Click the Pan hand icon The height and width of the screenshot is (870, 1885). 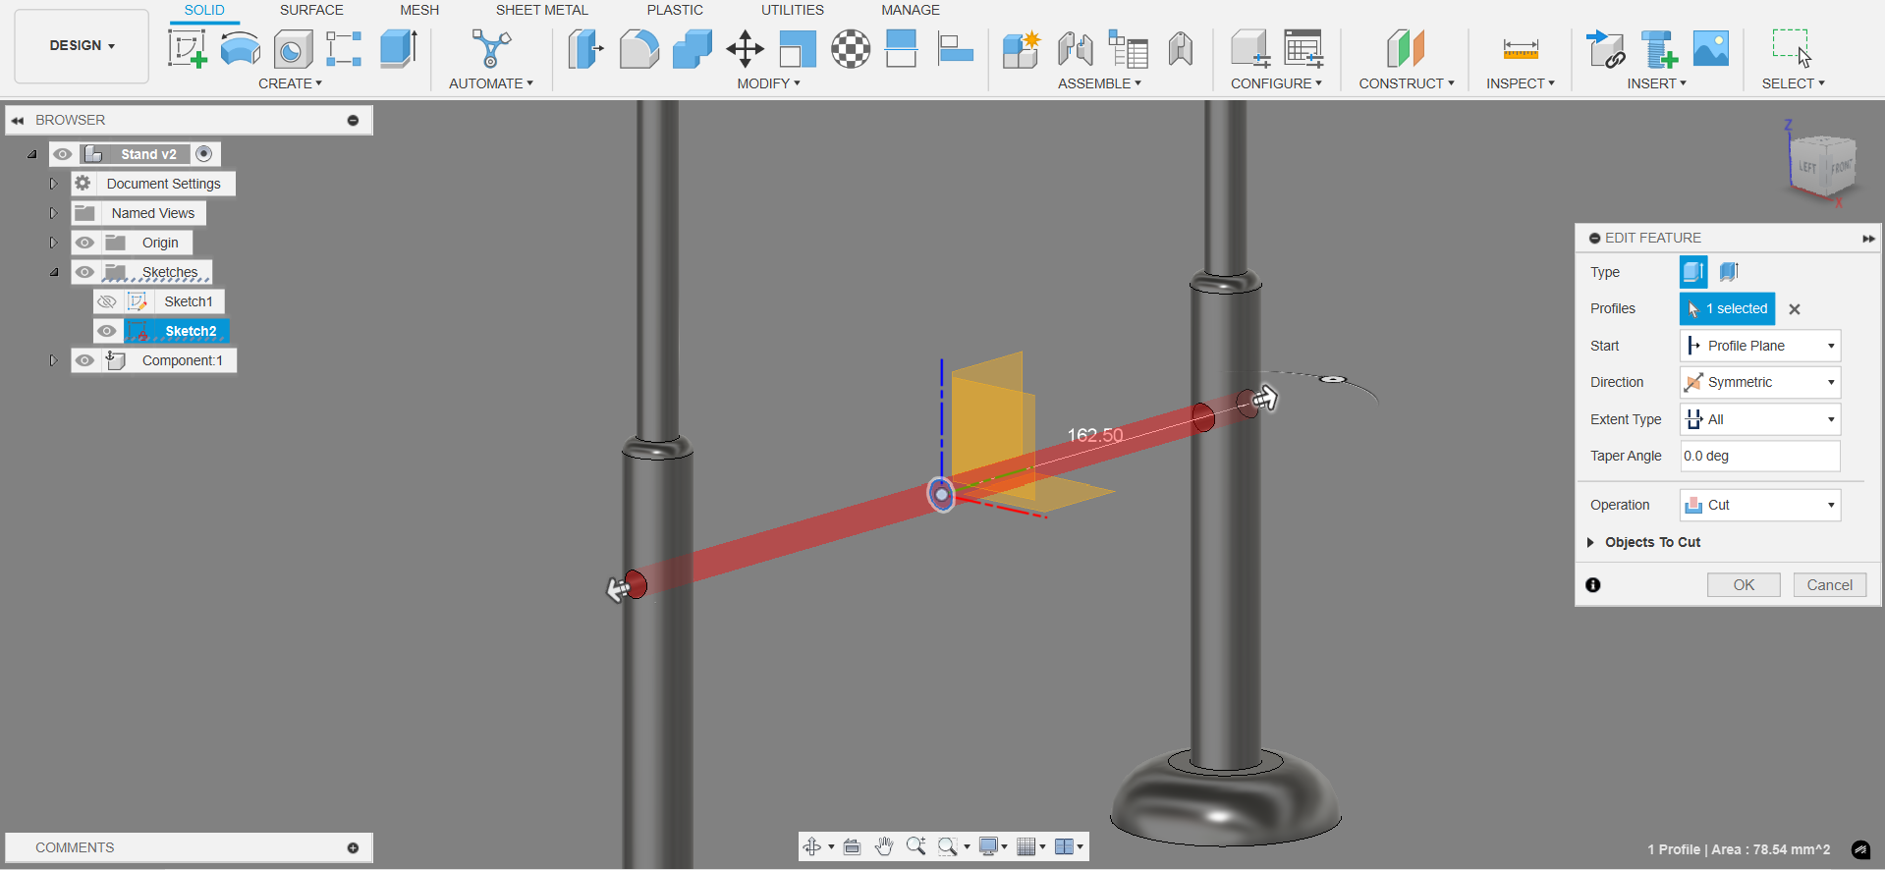click(x=884, y=846)
